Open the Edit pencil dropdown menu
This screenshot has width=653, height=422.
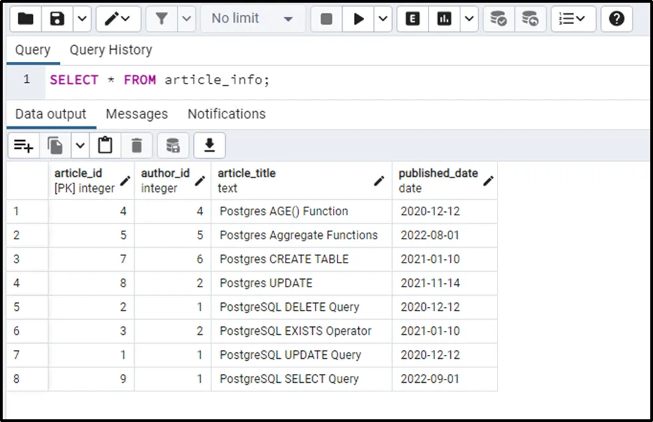118,19
